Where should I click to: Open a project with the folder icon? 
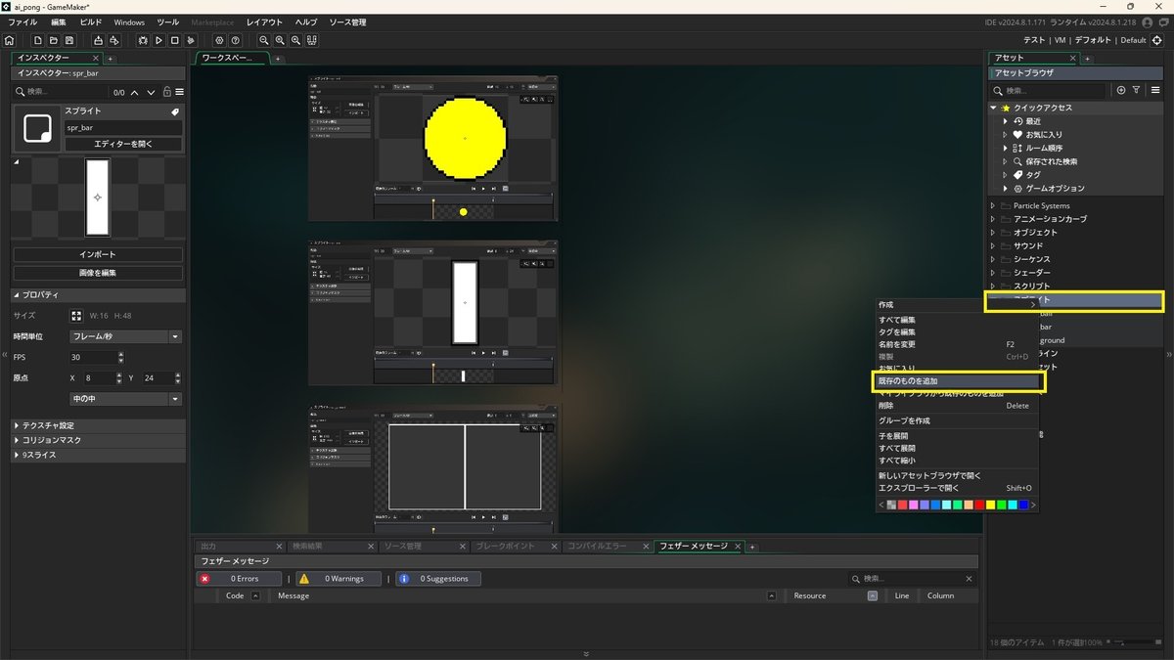pos(52,40)
